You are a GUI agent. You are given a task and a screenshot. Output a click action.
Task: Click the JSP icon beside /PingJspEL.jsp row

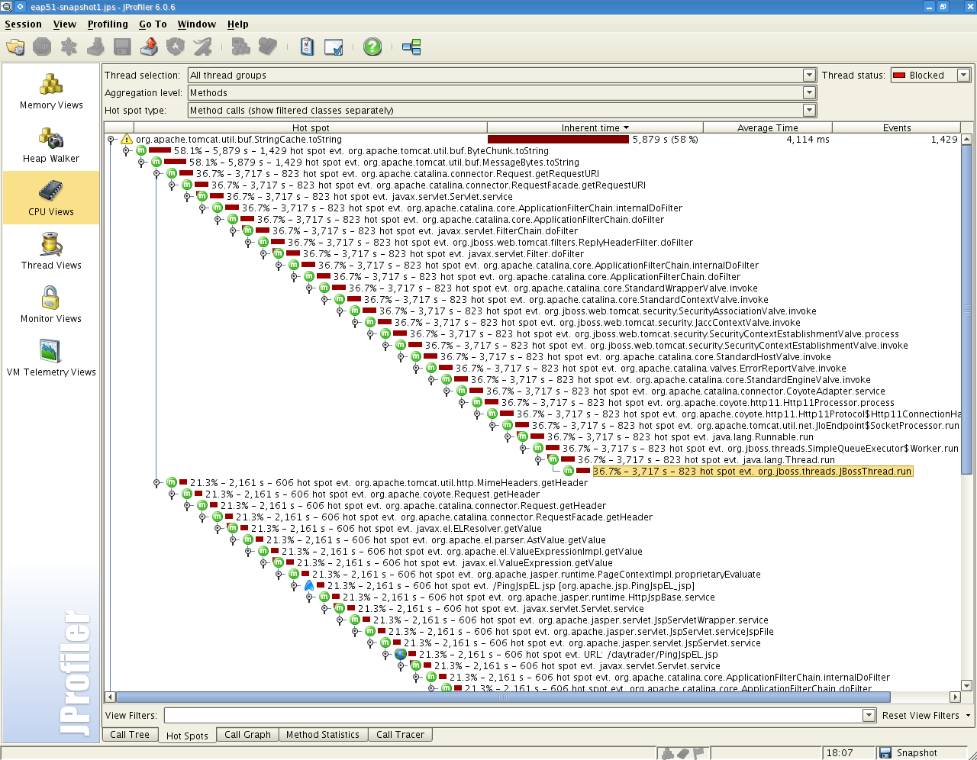pos(309,586)
